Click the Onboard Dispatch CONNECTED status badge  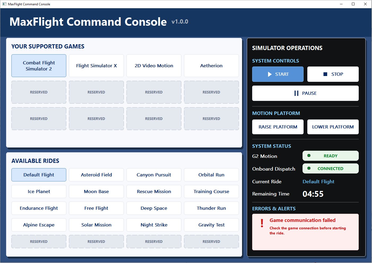(330, 168)
